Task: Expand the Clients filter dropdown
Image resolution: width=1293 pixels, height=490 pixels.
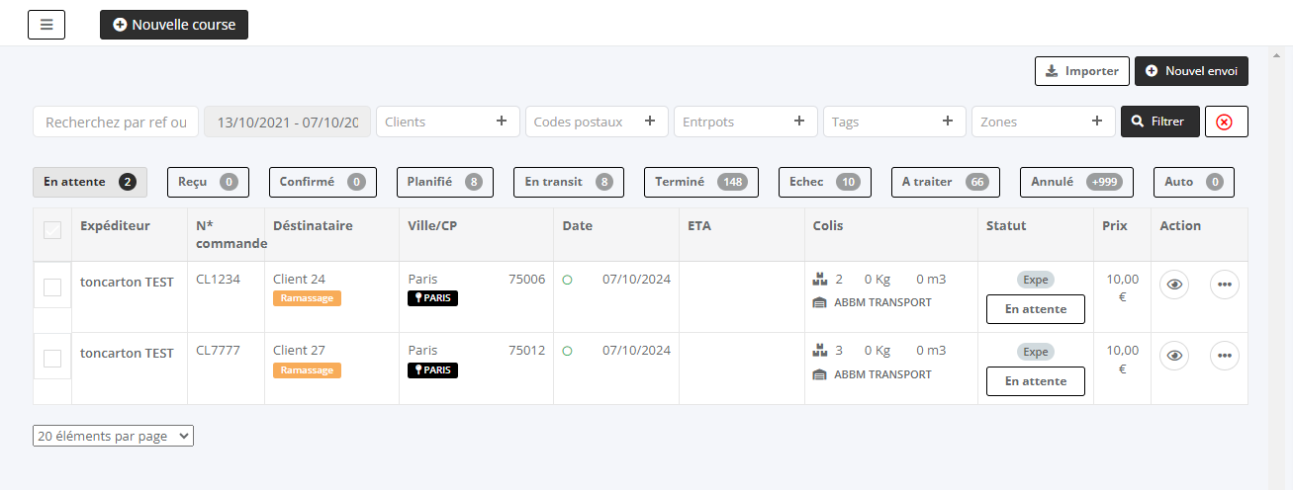Action: (x=447, y=122)
